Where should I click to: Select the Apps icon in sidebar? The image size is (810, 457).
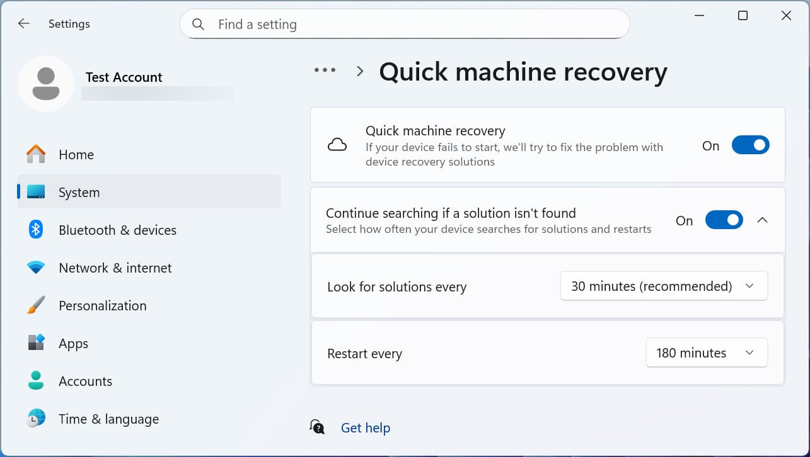point(36,343)
